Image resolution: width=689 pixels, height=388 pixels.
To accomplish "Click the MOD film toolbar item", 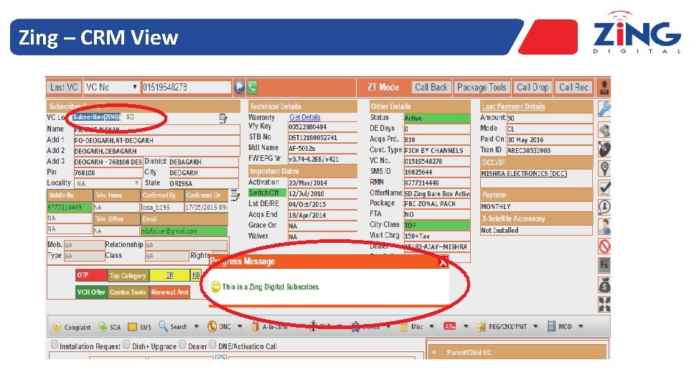I will pos(560,326).
